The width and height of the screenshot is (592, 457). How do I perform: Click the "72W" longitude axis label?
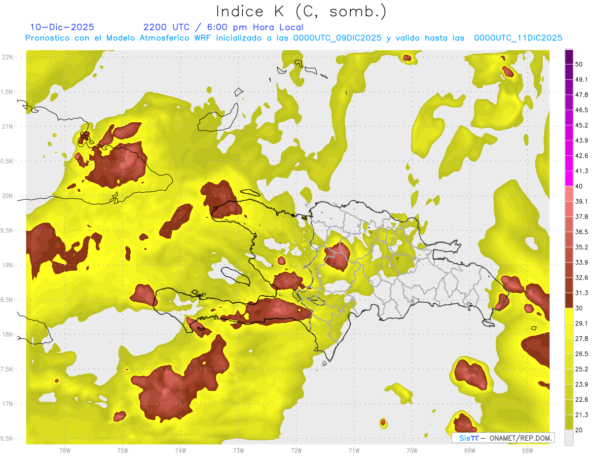click(x=296, y=451)
